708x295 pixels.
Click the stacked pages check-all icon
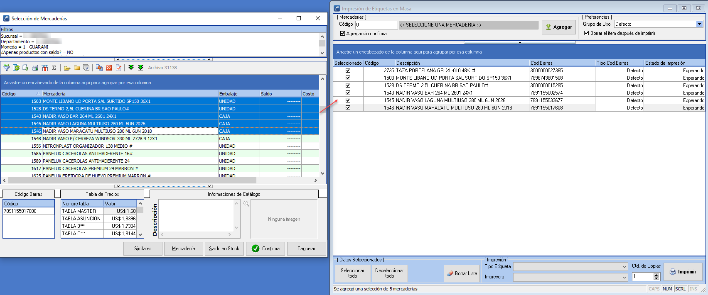click(86, 68)
